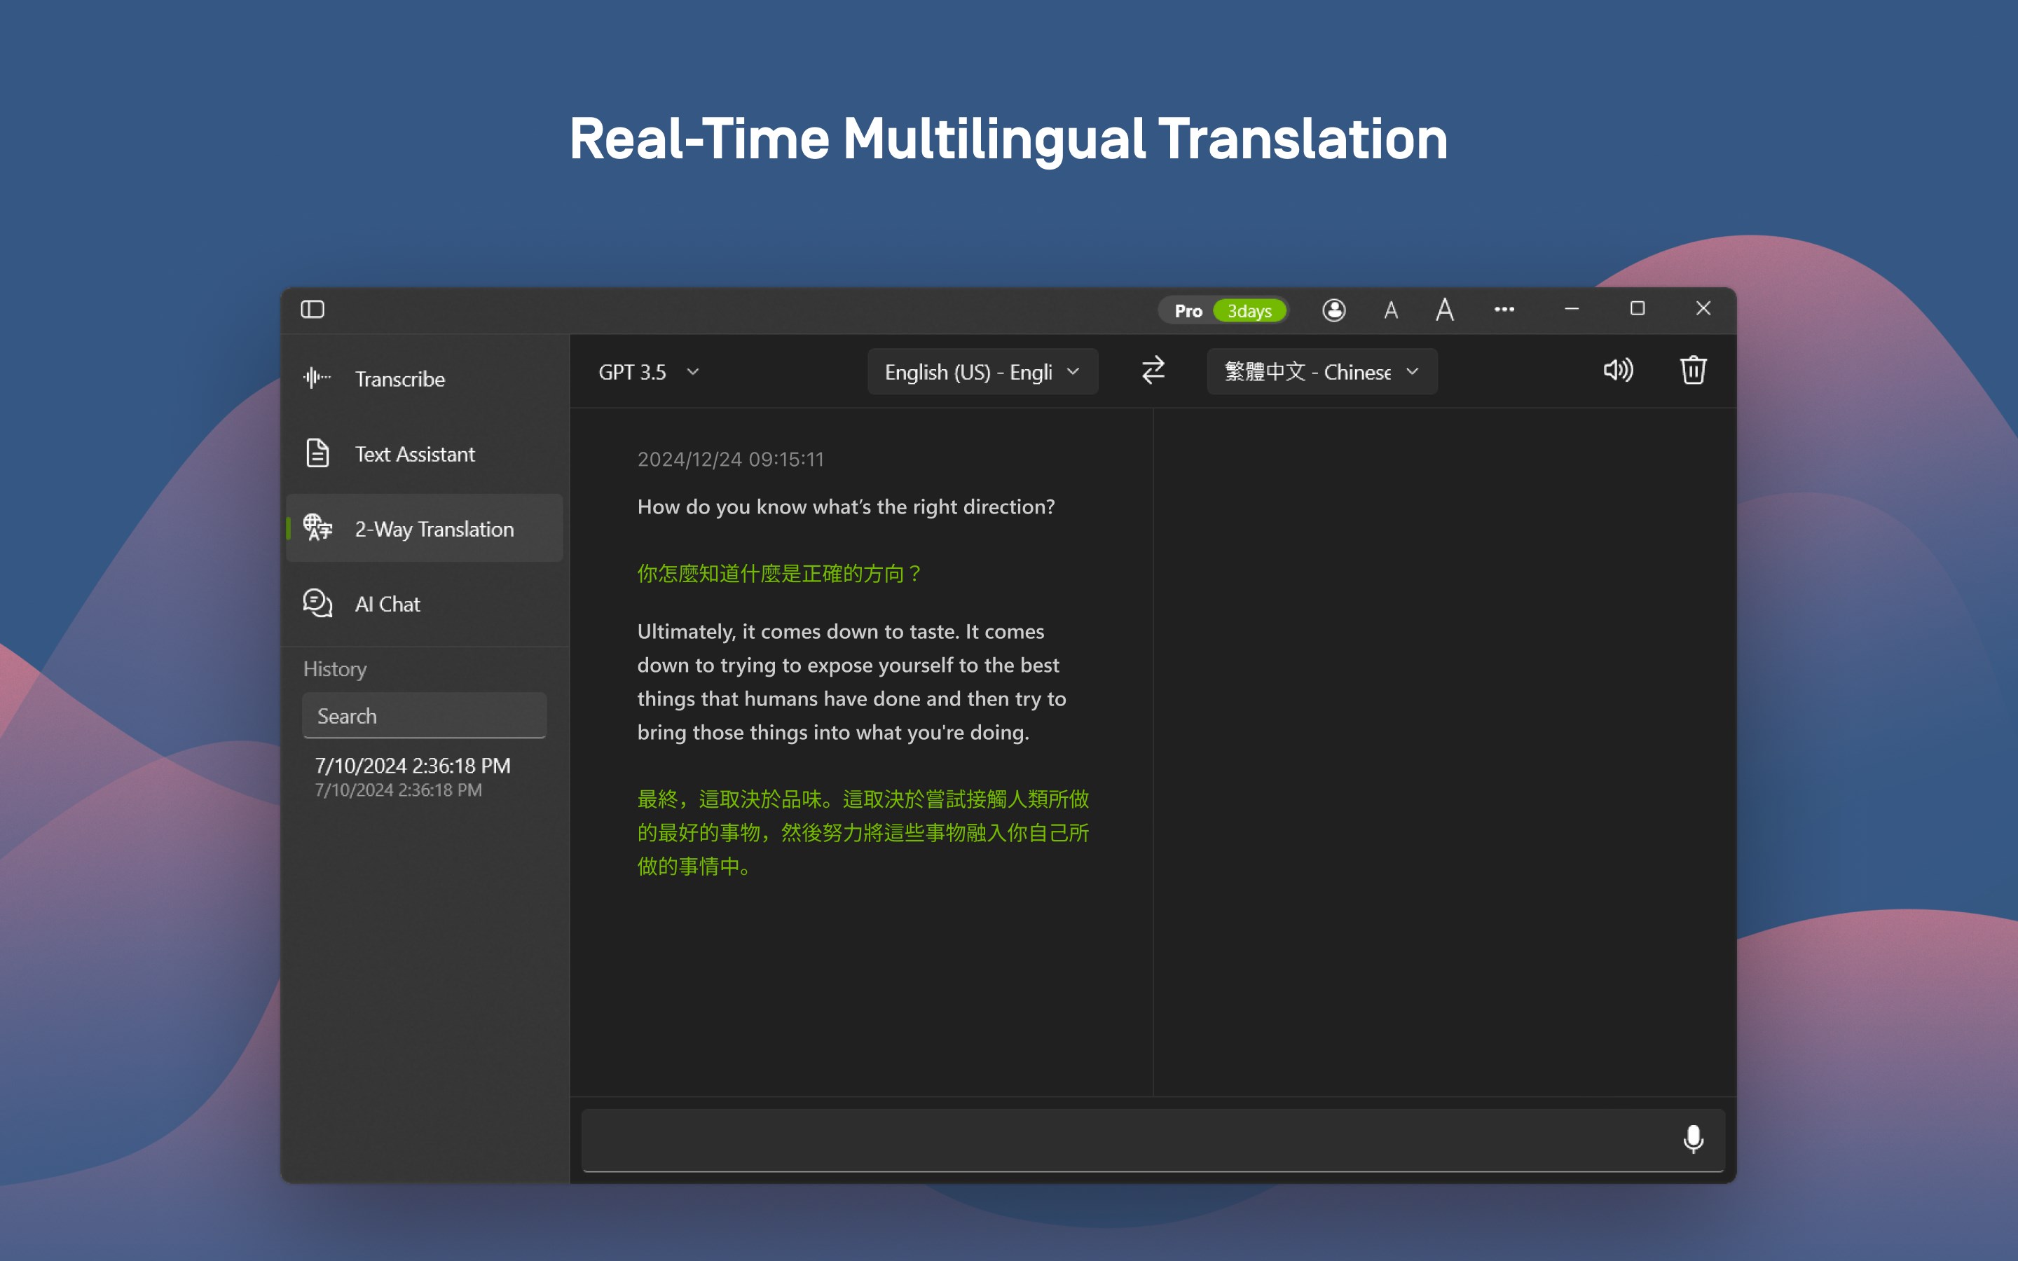
Task: Delete the conversation with the trash icon
Action: (x=1693, y=371)
